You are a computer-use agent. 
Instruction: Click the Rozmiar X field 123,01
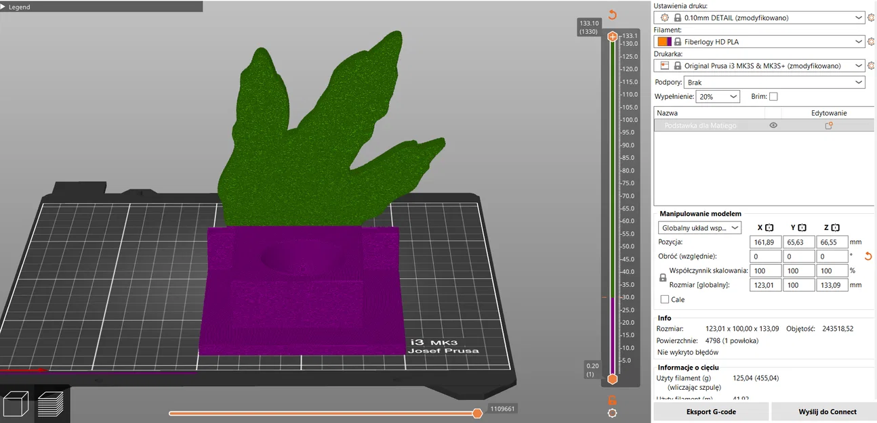(x=766, y=285)
